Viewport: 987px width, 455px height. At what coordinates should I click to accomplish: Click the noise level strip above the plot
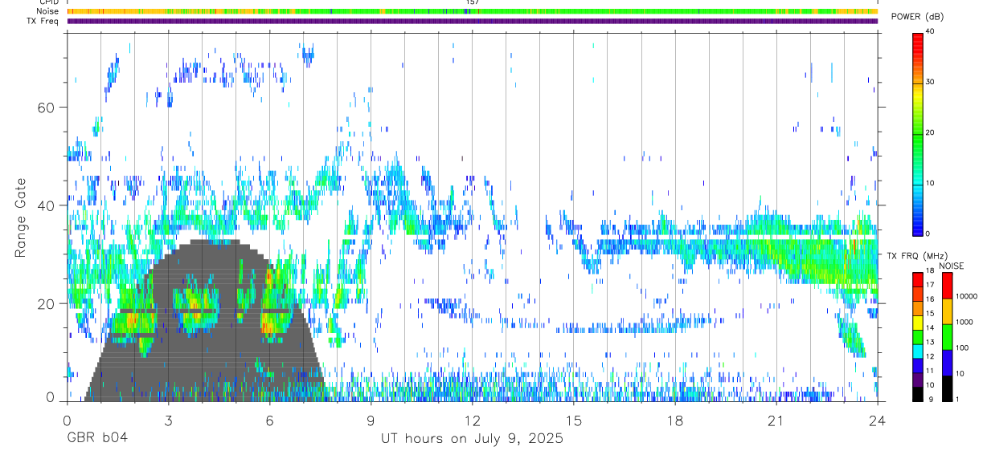pos(473,11)
